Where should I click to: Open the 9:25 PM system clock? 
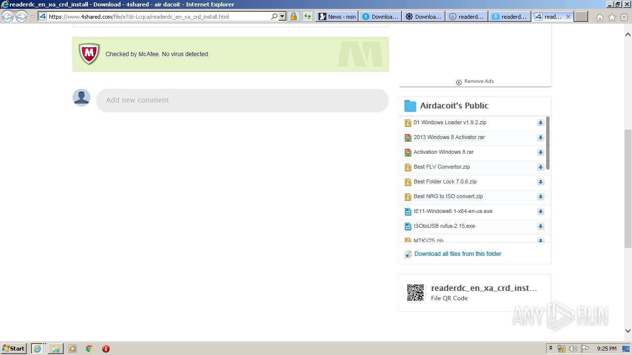pyautogui.click(x=606, y=349)
